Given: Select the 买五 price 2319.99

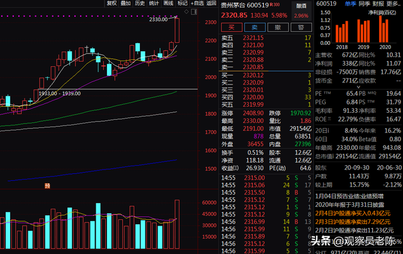Looking at the screenshot, I should point(253,105).
